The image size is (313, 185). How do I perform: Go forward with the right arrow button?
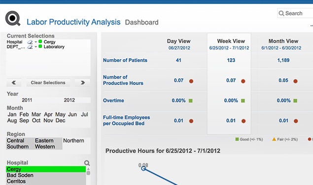[x=83, y=82]
